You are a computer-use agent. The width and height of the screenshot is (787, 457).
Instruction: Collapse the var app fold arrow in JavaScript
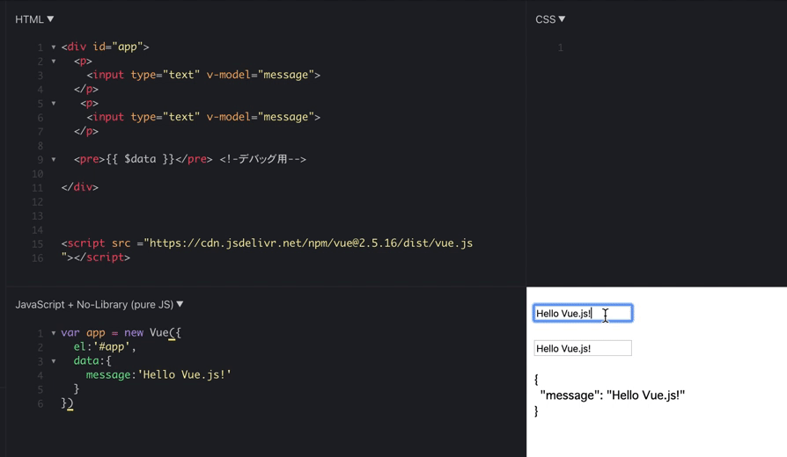(53, 333)
